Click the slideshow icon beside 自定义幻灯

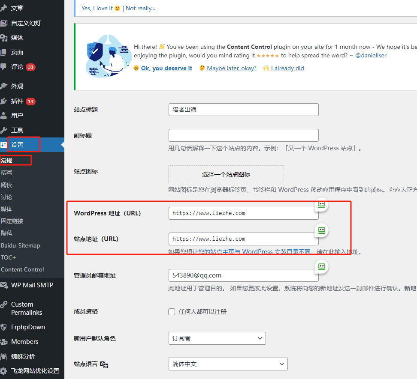(x=3, y=24)
